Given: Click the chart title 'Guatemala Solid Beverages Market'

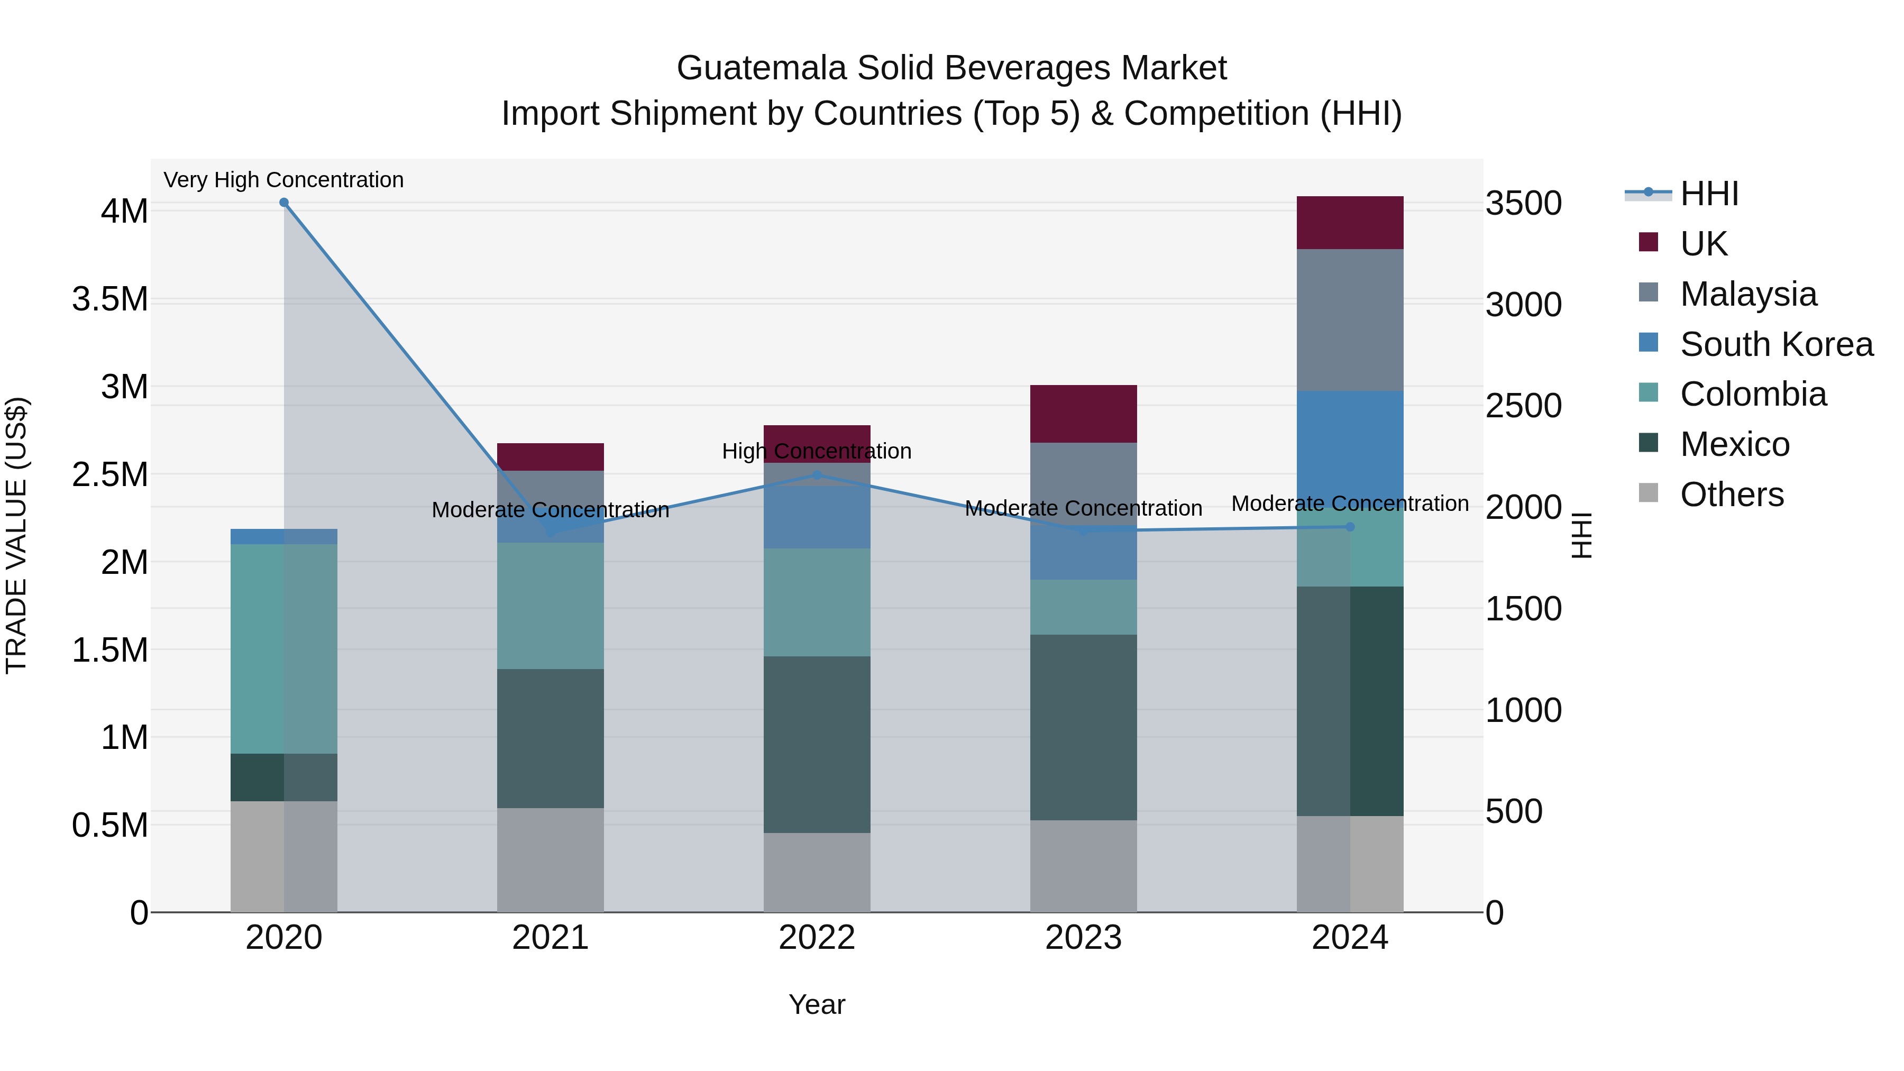Looking at the screenshot, I should click(951, 68).
